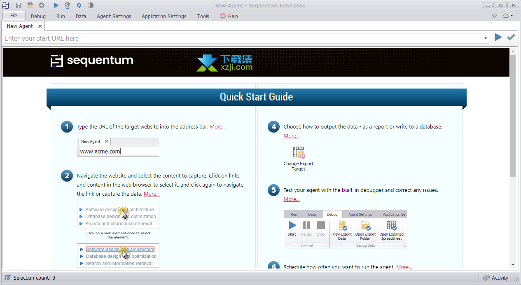Viewport: 521px width, 285px height.
Task: Switch to the Run ribbon tab
Action: [61, 16]
